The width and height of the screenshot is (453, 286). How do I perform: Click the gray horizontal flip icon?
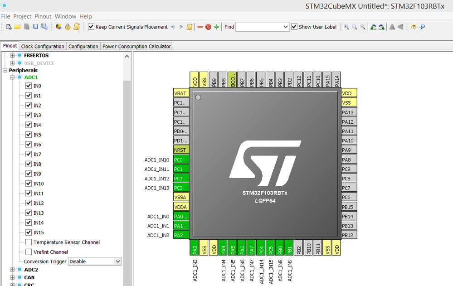(x=392, y=27)
